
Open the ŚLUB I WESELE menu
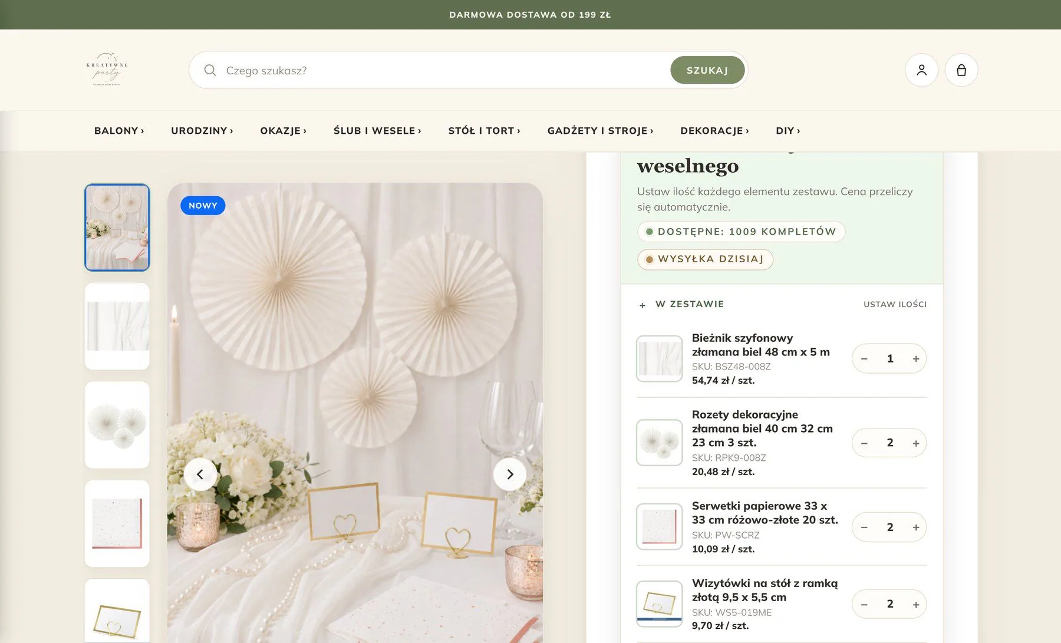pos(377,131)
